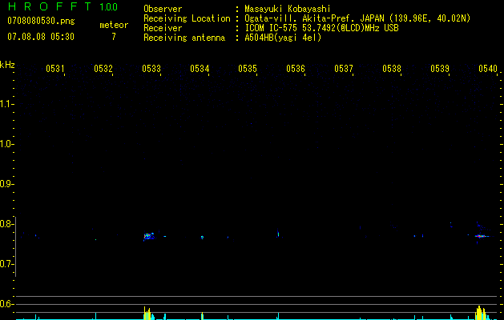Click the vertical echo streak near 0536

278,234
